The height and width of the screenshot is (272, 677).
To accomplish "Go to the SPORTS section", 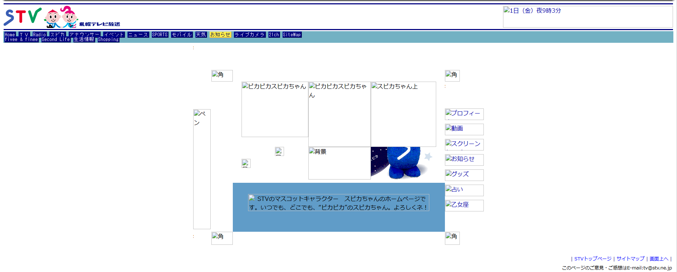I will point(160,35).
